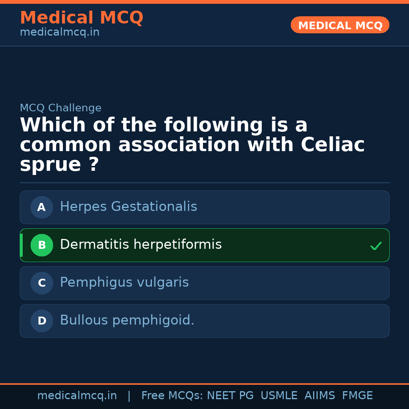Click the letter D circle icon
409x409 pixels.
[42, 321]
